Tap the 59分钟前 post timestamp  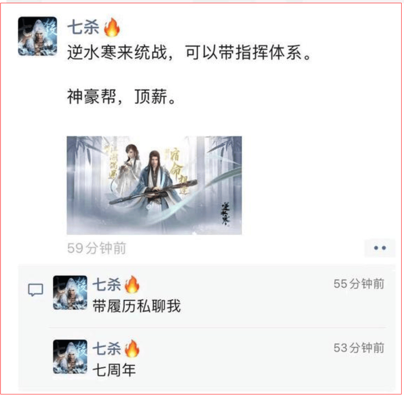pyautogui.click(x=97, y=248)
